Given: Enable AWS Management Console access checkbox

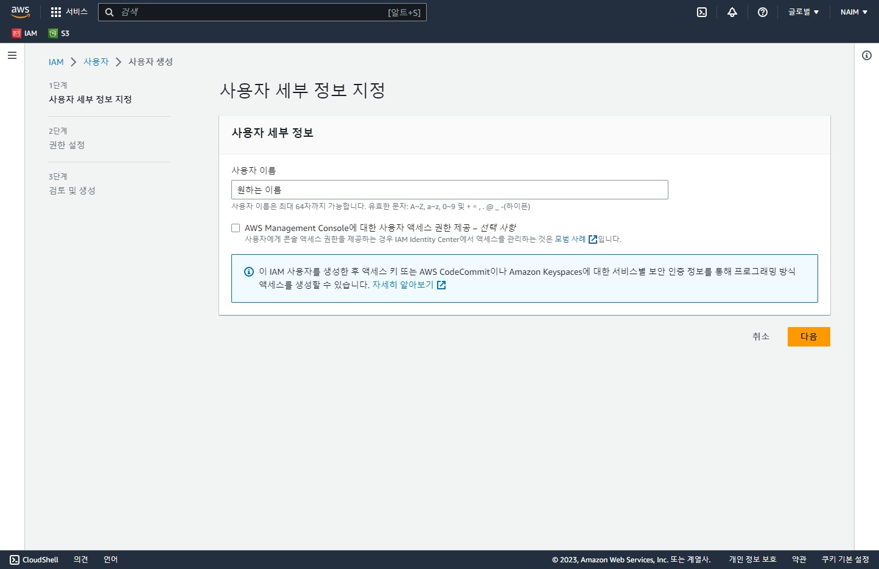Looking at the screenshot, I should [236, 228].
